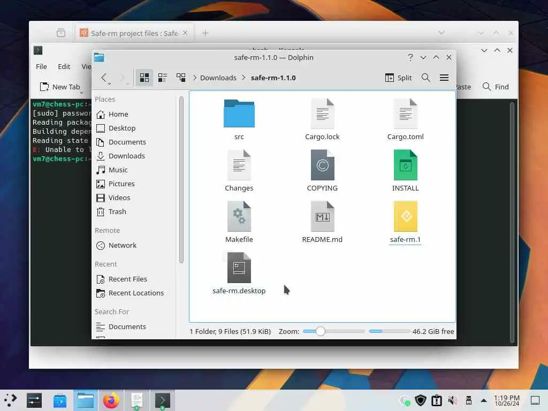Open Konsole File menu
Image resolution: width=548 pixels, height=411 pixels.
click(x=41, y=66)
